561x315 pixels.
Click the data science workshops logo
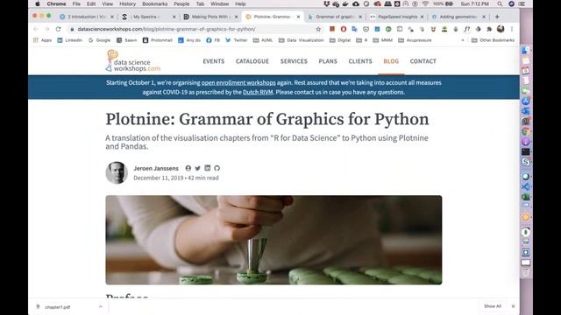tap(133, 61)
